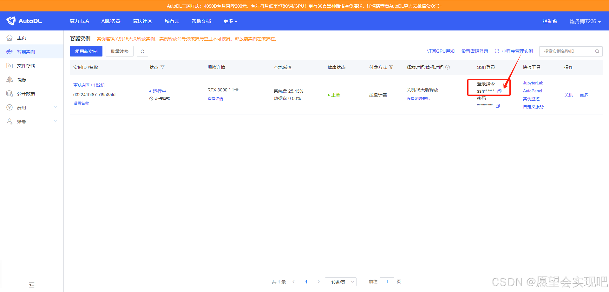This screenshot has width=609, height=292.
Task: Open 私有云 in the top nav
Action: 172,21
